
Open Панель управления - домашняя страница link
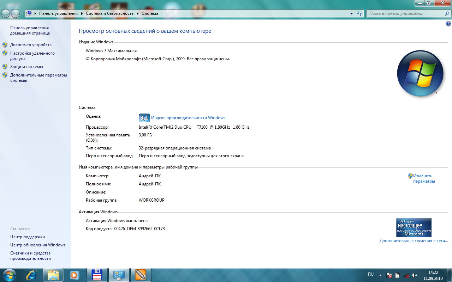click(x=31, y=30)
